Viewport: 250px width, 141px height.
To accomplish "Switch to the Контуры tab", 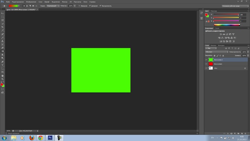I will pos(221,45).
